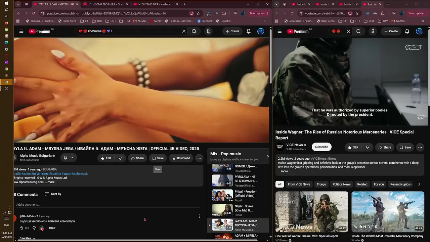The width and height of the screenshot is (430, 242).
Task: Click search magnifier button in right YouTube window
Action: pyautogui.click(x=358, y=31)
